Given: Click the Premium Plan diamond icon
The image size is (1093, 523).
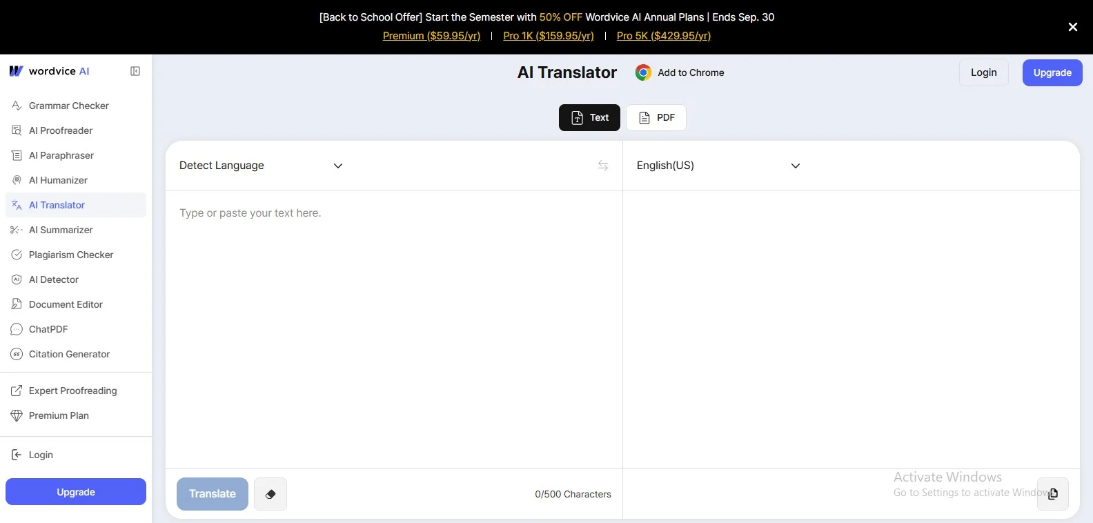Looking at the screenshot, I should [x=17, y=415].
